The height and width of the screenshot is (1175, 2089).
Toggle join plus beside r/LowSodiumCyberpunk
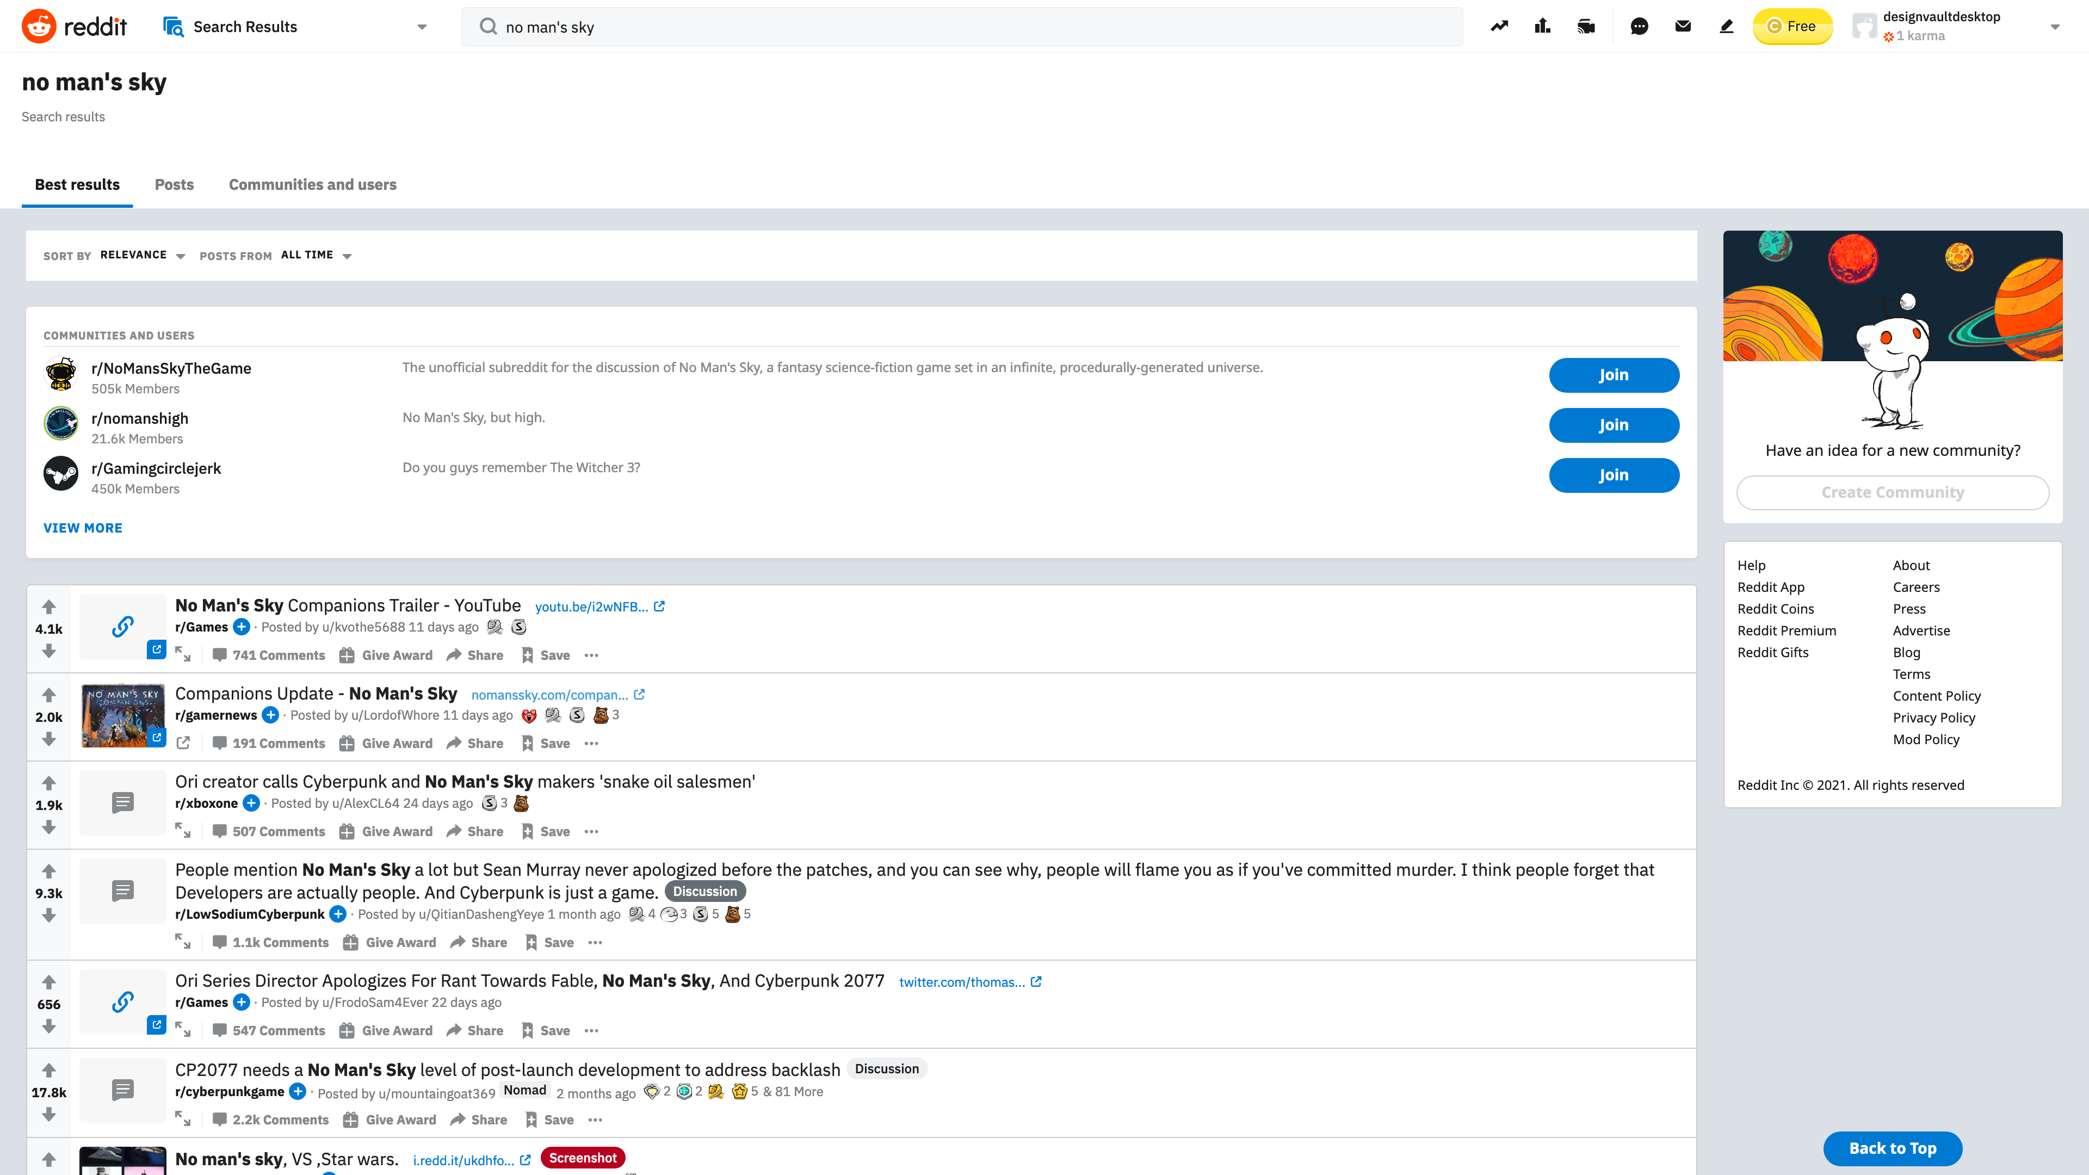click(x=338, y=914)
